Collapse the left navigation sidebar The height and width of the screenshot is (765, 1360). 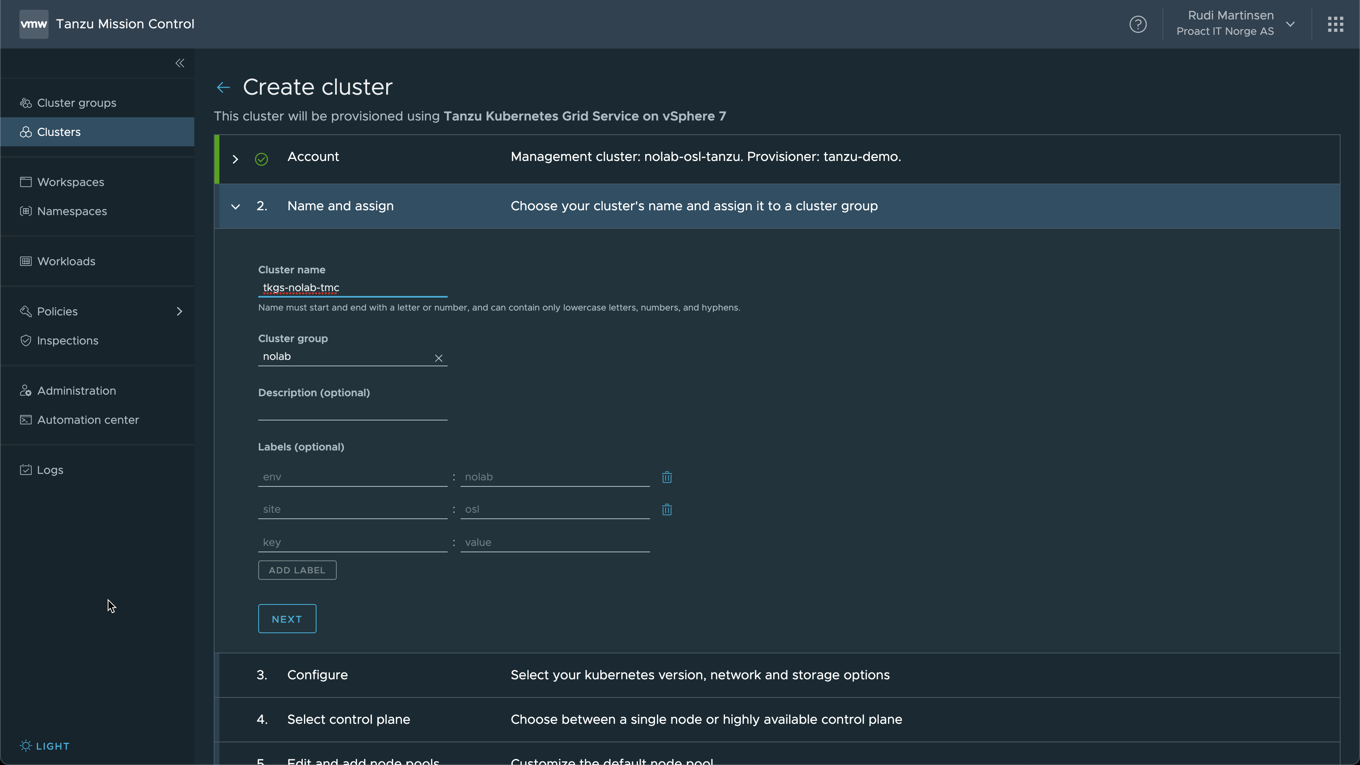click(179, 63)
